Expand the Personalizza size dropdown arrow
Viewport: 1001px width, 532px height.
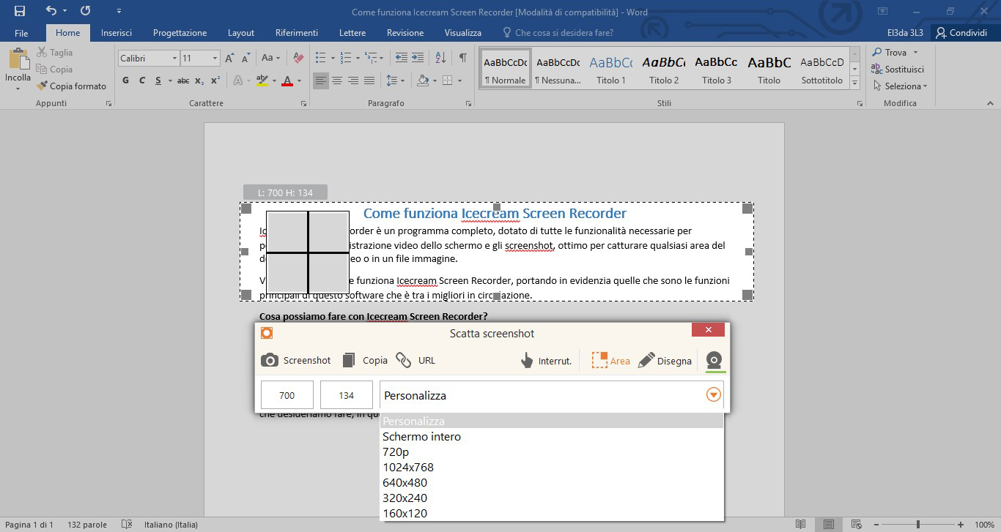(x=713, y=395)
